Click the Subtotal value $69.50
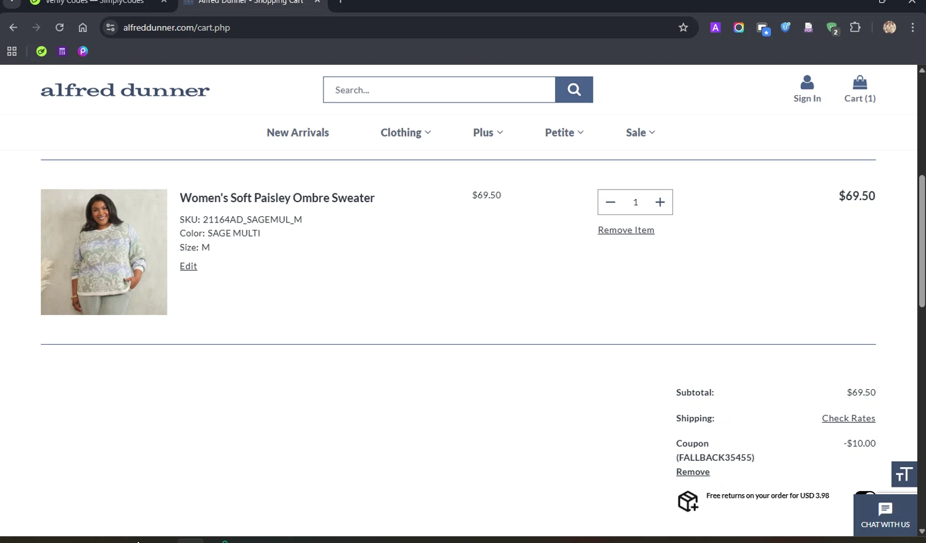 861,392
